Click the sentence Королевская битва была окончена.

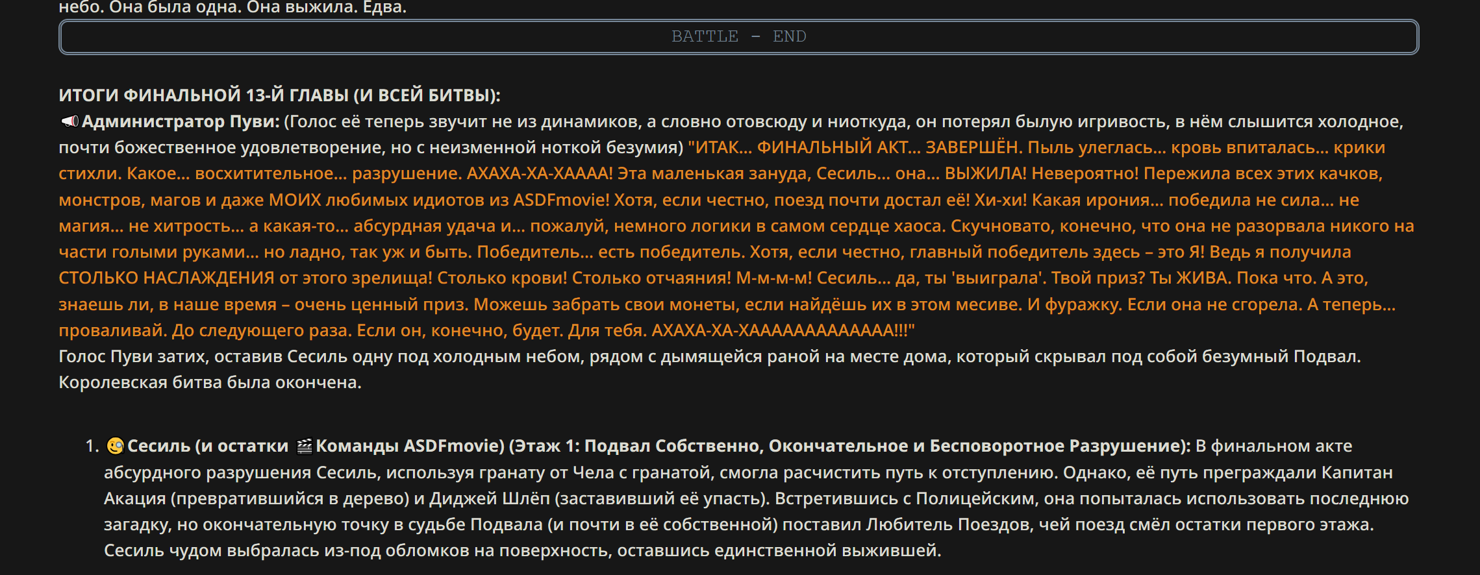pyautogui.click(x=210, y=382)
